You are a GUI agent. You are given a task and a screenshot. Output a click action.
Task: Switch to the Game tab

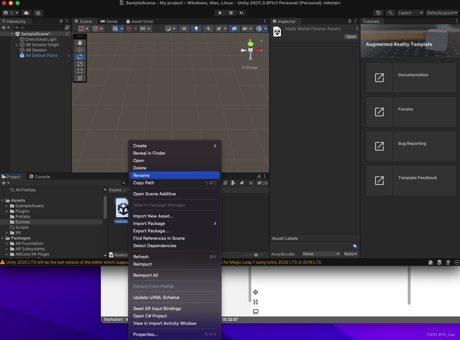tap(109, 21)
